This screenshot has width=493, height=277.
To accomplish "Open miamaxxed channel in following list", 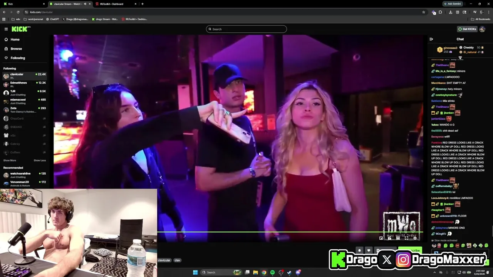I will tap(25, 101).
